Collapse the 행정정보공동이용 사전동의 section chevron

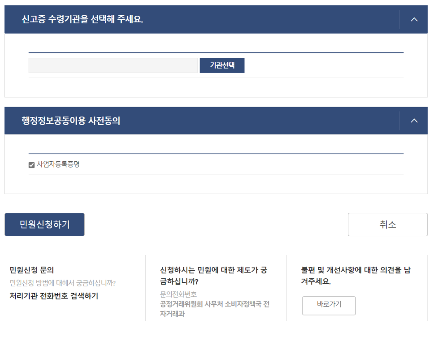pyautogui.click(x=414, y=121)
